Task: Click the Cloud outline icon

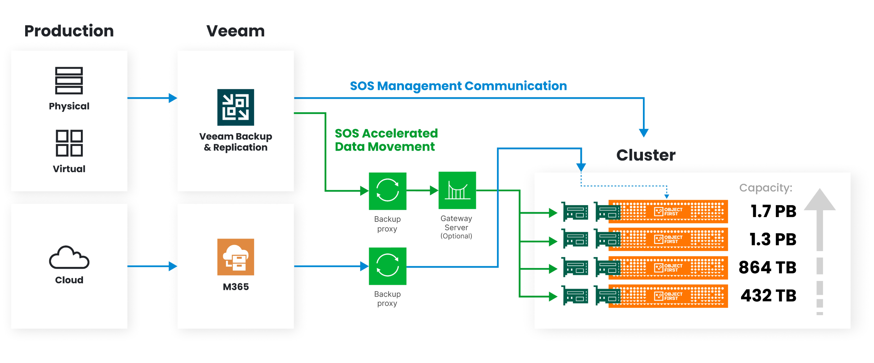Action: coord(69,258)
